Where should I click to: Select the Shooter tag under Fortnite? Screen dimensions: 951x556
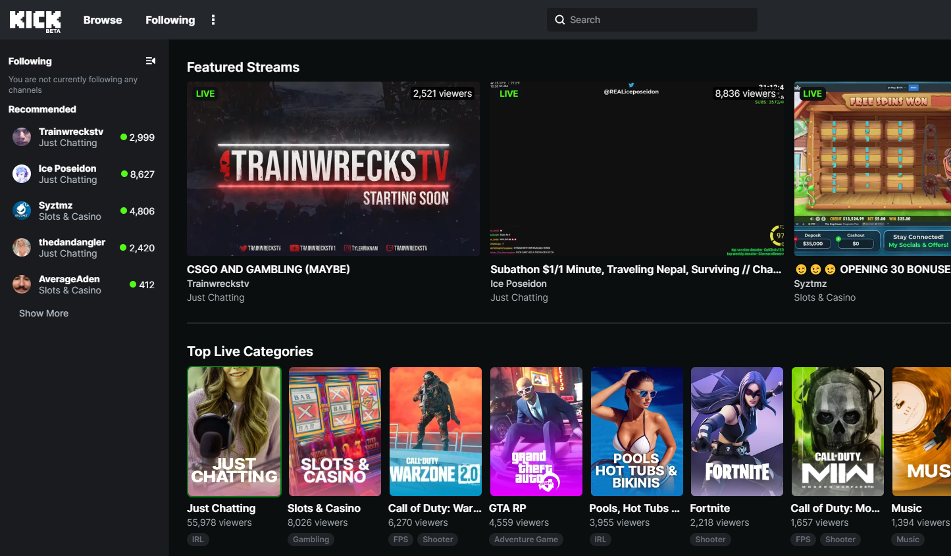point(710,540)
